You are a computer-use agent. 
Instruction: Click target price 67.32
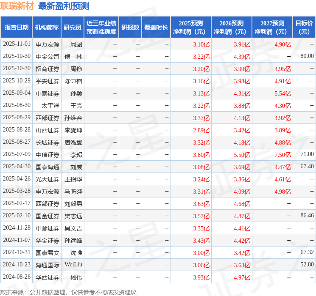coord(307,252)
